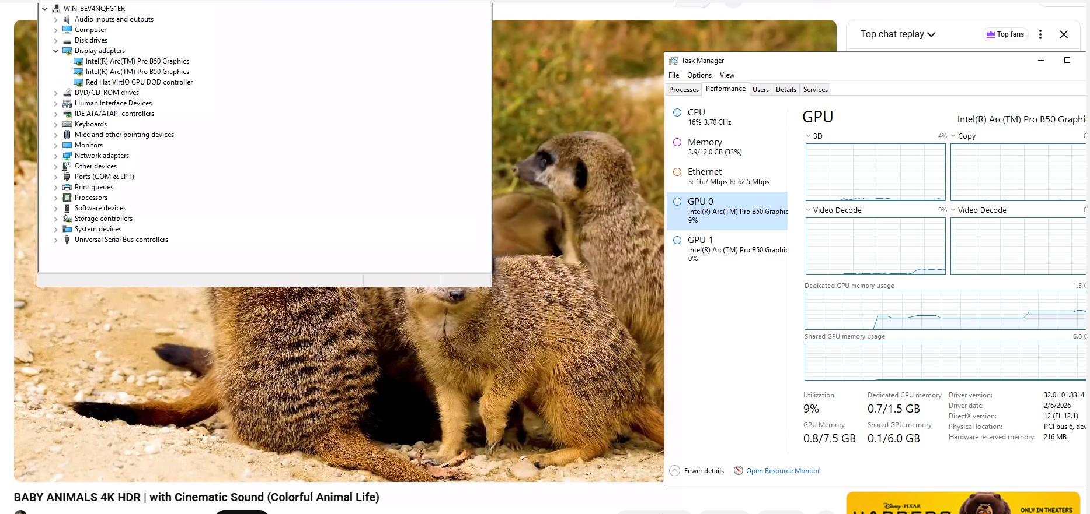Open the Top chat replay dropdown

[x=897, y=34]
